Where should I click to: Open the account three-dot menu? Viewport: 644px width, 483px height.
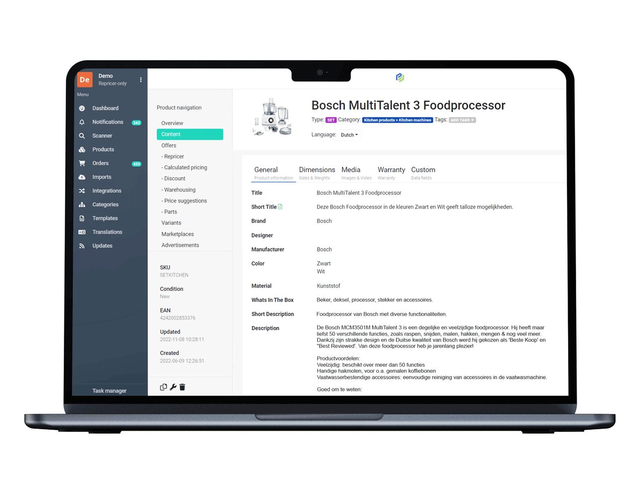(141, 79)
